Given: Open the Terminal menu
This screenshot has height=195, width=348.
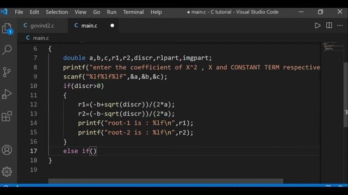Looking at the screenshot, I should coord(133,12).
